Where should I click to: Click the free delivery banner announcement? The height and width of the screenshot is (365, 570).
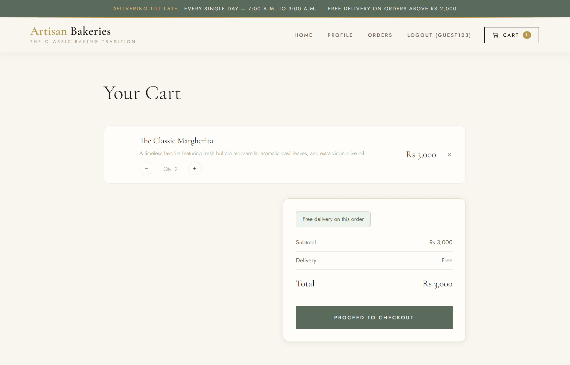pos(392,9)
